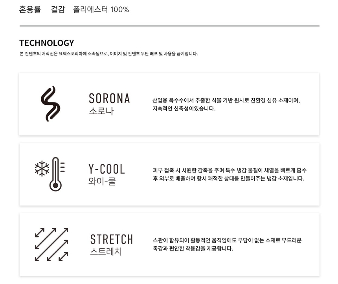Select the SORONA heading text

click(109, 98)
